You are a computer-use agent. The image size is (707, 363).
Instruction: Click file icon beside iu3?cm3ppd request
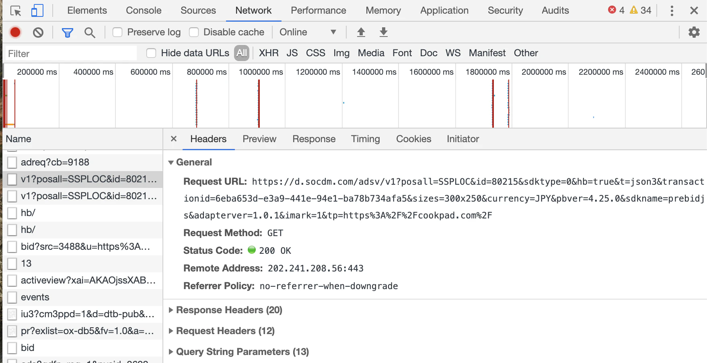[12, 314]
